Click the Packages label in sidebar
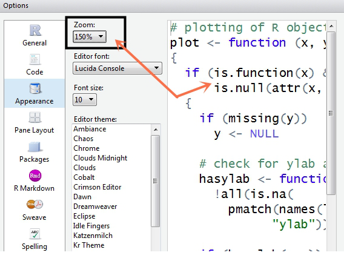The height and width of the screenshot is (261, 344). 35,159
